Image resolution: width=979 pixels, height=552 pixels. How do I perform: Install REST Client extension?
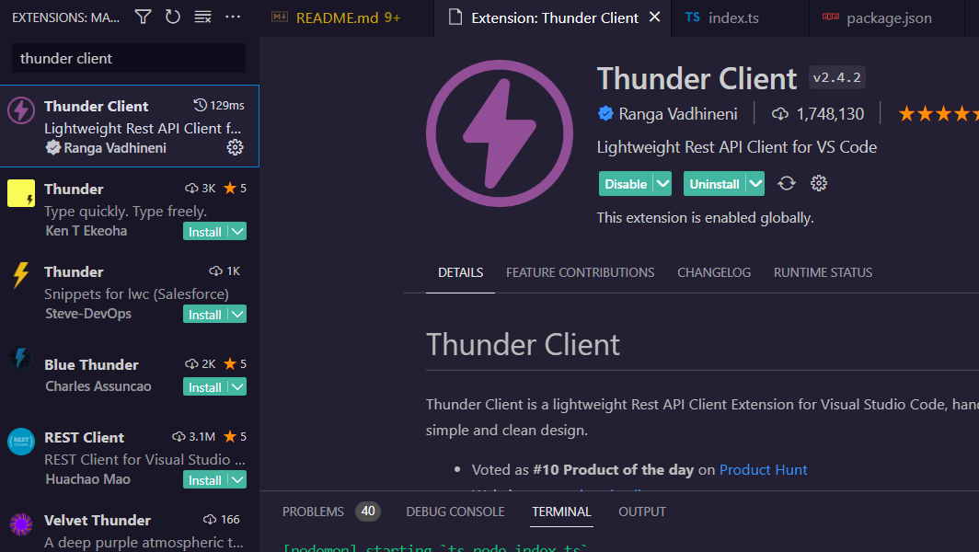205,479
